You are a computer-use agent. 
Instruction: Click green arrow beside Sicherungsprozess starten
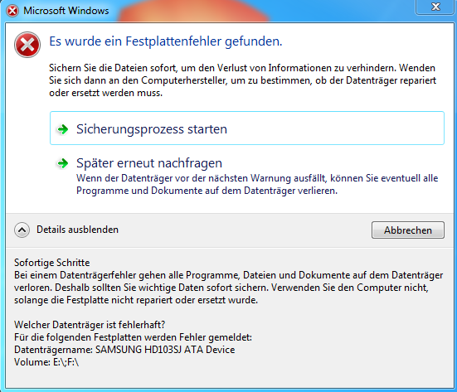[x=62, y=129]
